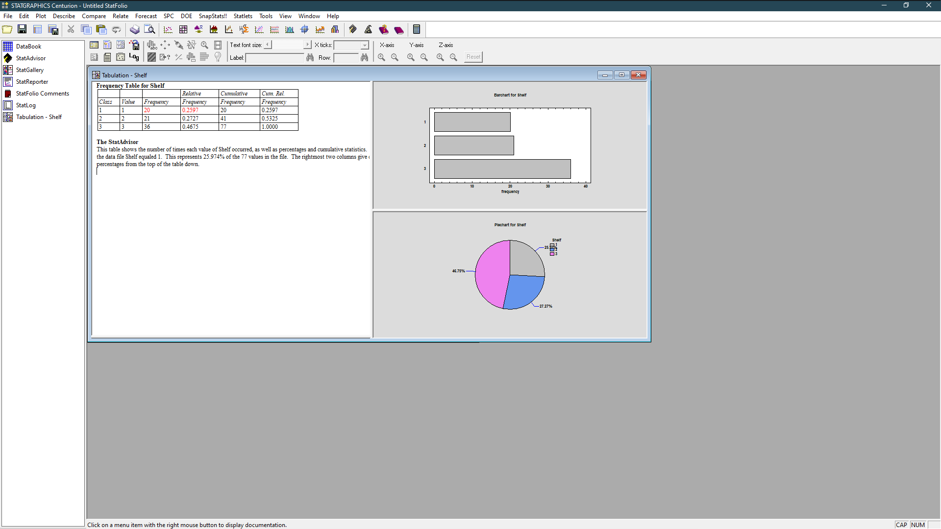Launch the calculator tool
The image size is (941, 529).
click(417, 29)
